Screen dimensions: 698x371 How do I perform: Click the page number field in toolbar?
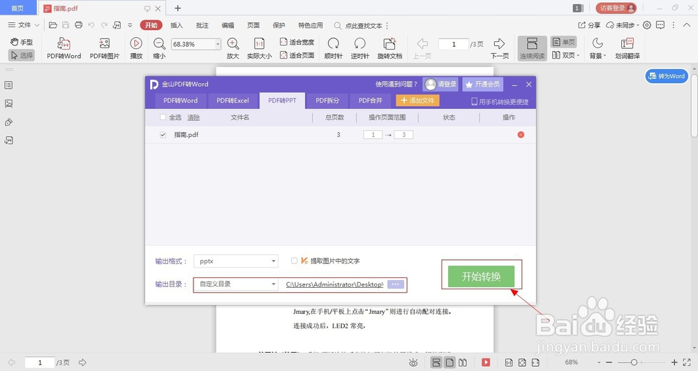coord(454,44)
